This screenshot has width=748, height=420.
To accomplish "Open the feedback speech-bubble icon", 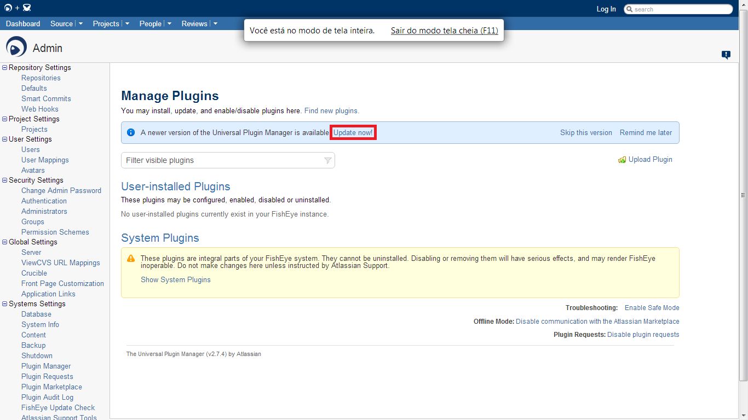I will coord(726,55).
